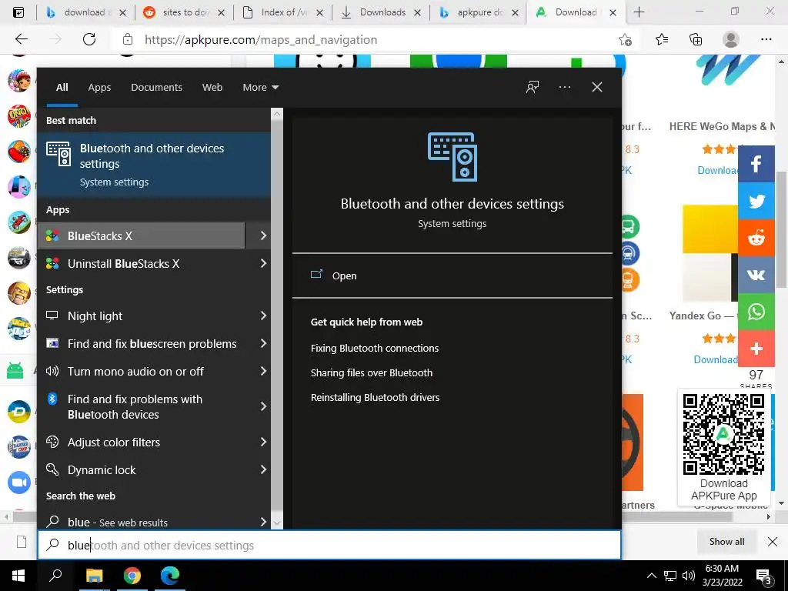Open Sharing files over Bluetooth link

[x=372, y=373]
